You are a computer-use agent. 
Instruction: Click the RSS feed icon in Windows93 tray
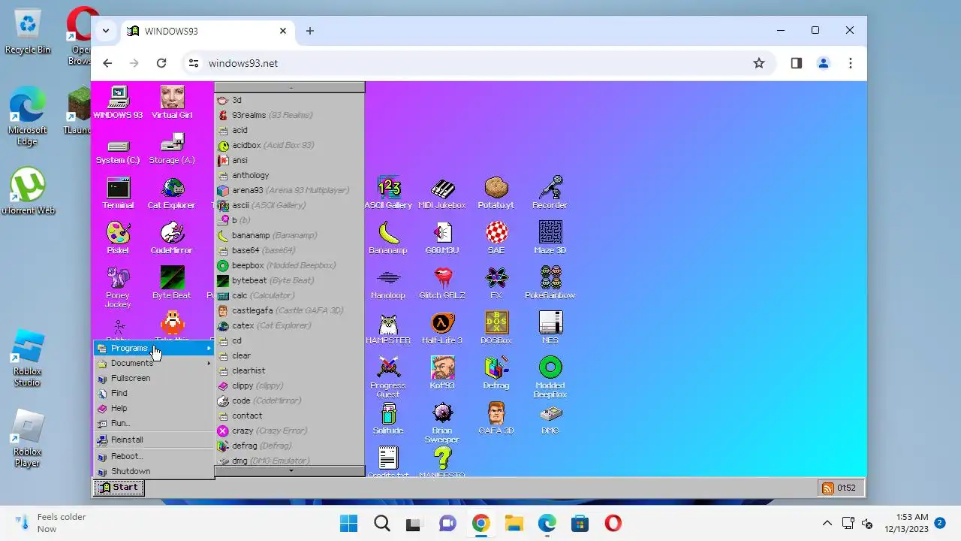click(828, 488)
